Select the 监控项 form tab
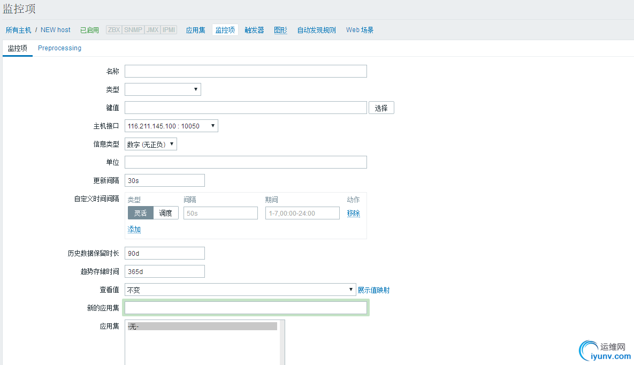634x365 pixels. coord(17,48)
